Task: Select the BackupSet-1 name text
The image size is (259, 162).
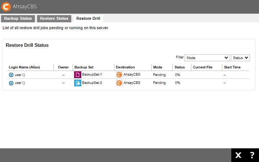Action: 92,75
